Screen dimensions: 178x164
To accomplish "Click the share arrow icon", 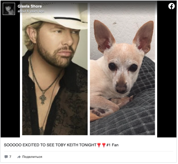I will 19,157.
